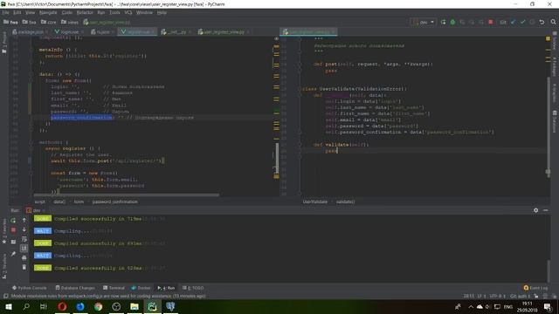Open the VCS menu
The width and height of the screenshot is (559, 314).
pos(128,12)
